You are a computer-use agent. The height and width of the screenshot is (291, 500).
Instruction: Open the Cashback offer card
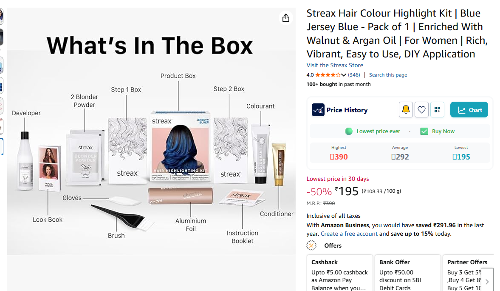[x=339, y=273]
